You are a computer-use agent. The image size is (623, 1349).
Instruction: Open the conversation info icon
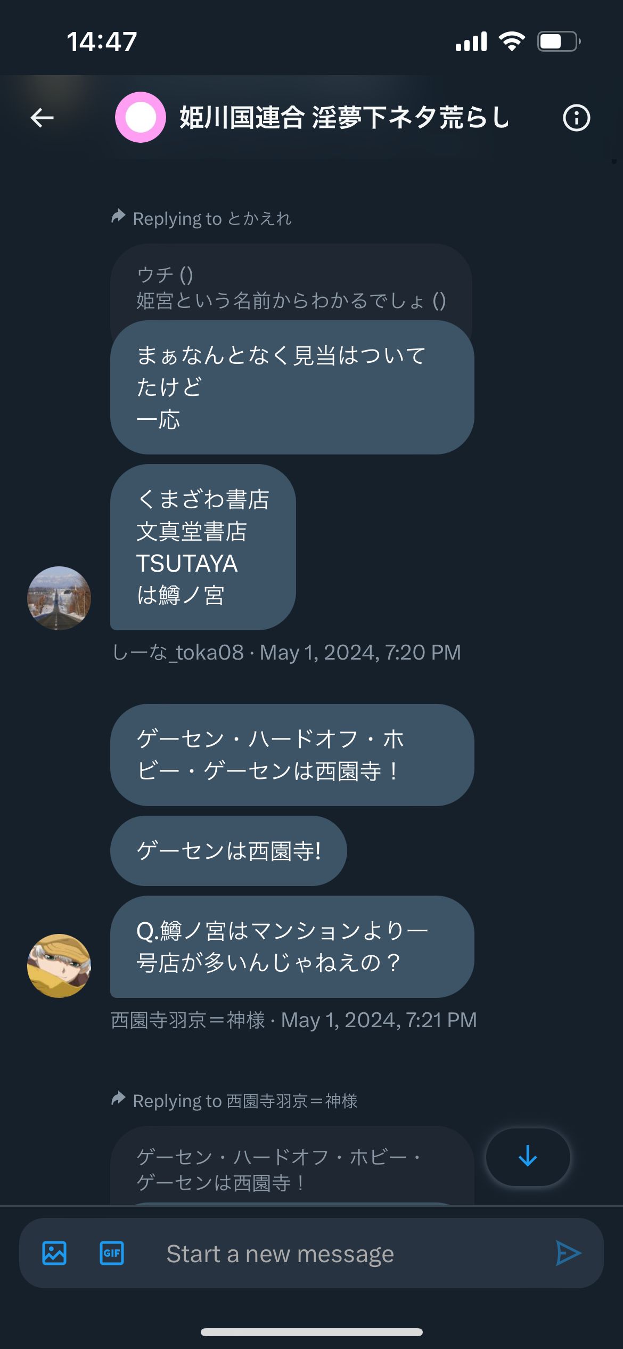pyautogui.click(x=577, y=118)
